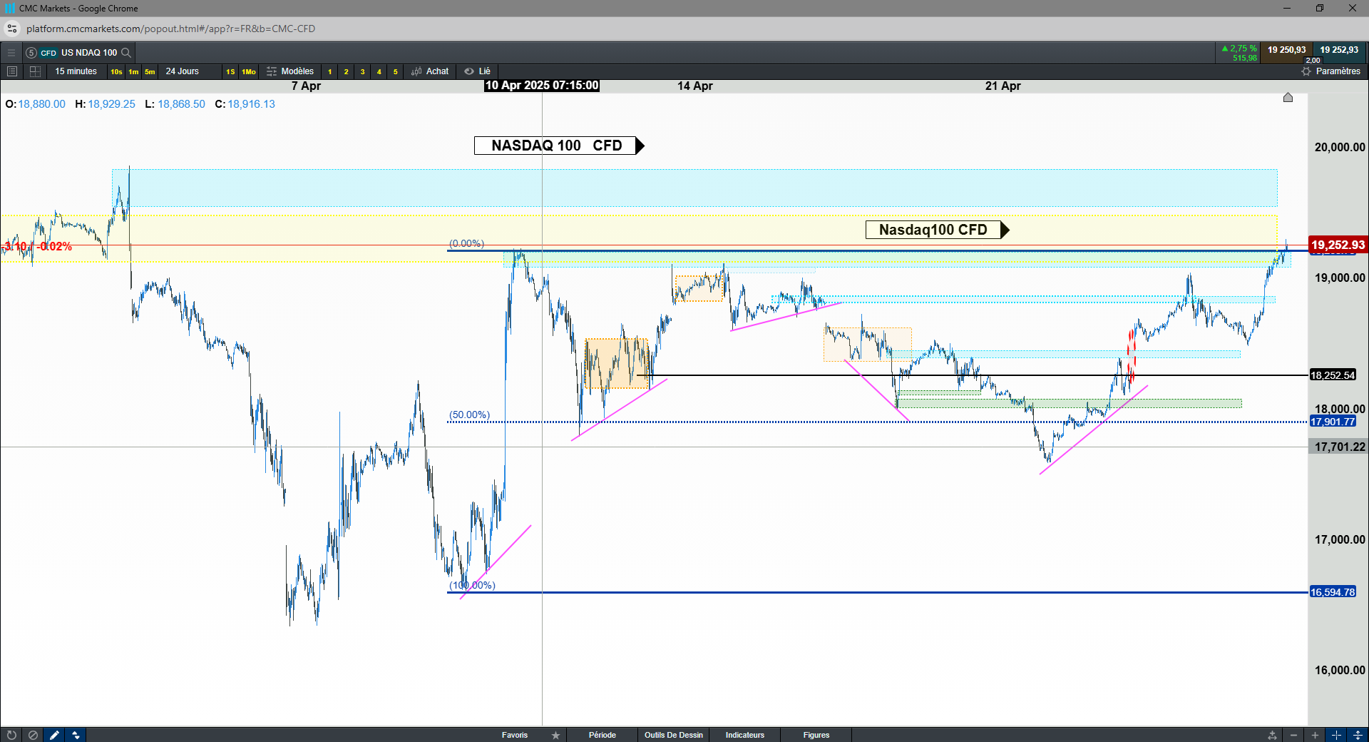Search for an instrument with the magnifier
This screenshot has width=1369, height=742.
(126, 53)
